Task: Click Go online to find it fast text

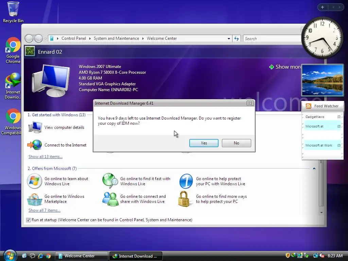Action: [x=145, y=181]
